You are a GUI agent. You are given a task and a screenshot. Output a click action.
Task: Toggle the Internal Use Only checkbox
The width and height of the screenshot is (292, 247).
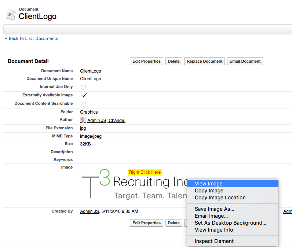point(84,88)
